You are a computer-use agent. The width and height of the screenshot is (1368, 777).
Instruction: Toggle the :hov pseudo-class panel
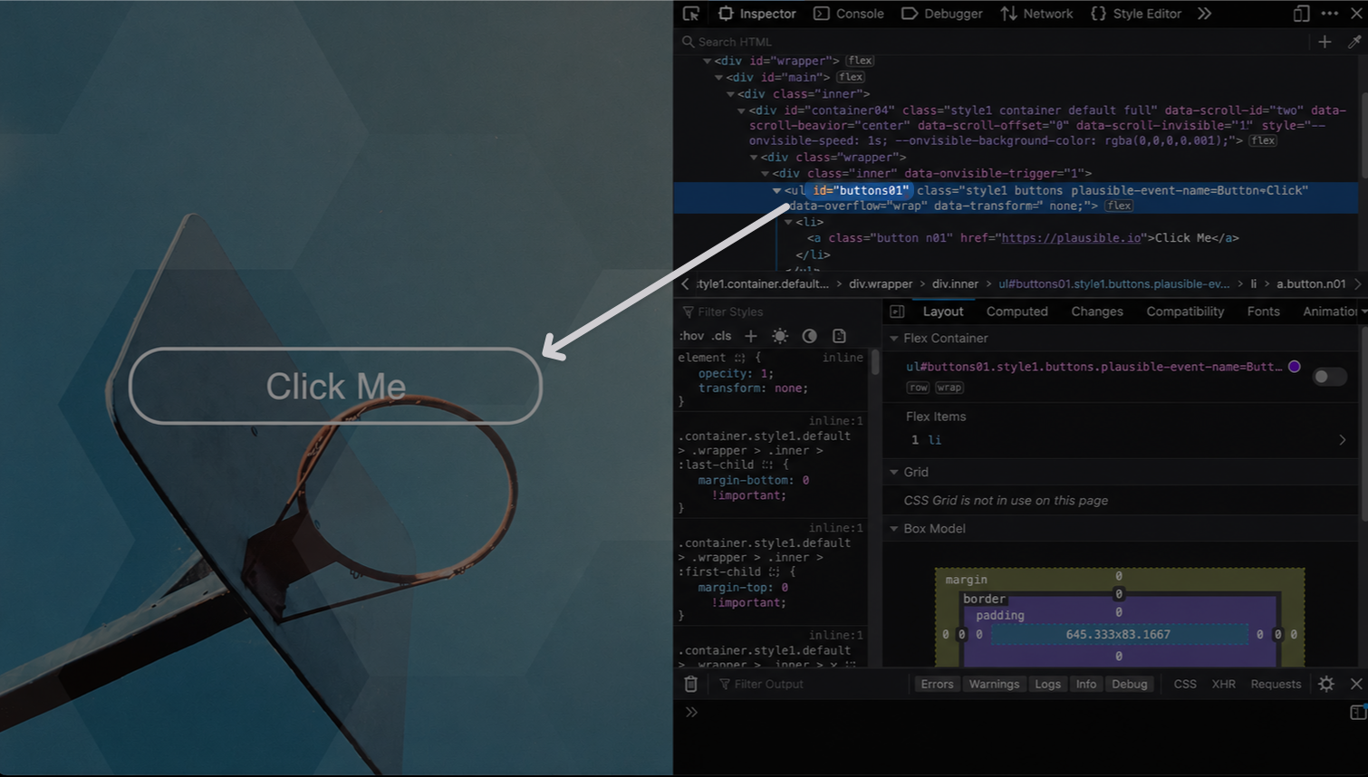pos(691,336)
